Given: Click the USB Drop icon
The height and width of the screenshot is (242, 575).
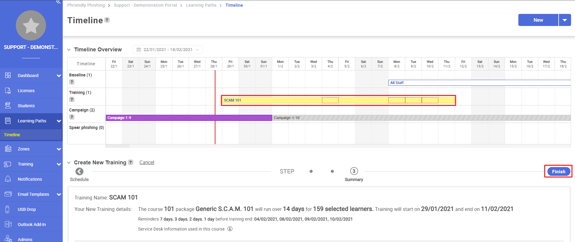Looking at the screenshot, I should (x=8, y=209).
